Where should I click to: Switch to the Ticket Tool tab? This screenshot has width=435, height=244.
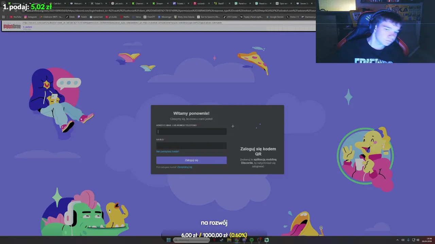point(99,3)
